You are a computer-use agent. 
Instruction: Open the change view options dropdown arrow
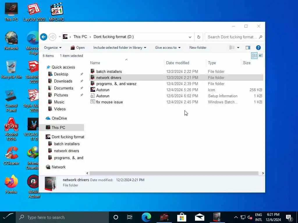238,48
